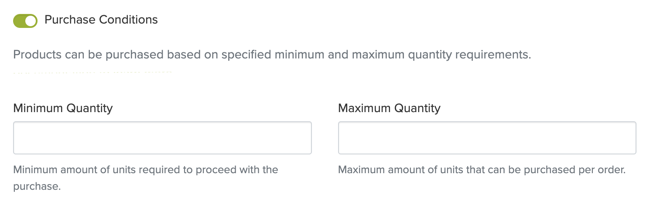Screen dimensions: 650x212
Task: Select the minimum units text box
Action: tap(162, 138)
